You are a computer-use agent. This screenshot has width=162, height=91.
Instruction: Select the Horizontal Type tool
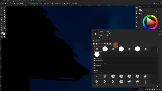pos(2,26)
